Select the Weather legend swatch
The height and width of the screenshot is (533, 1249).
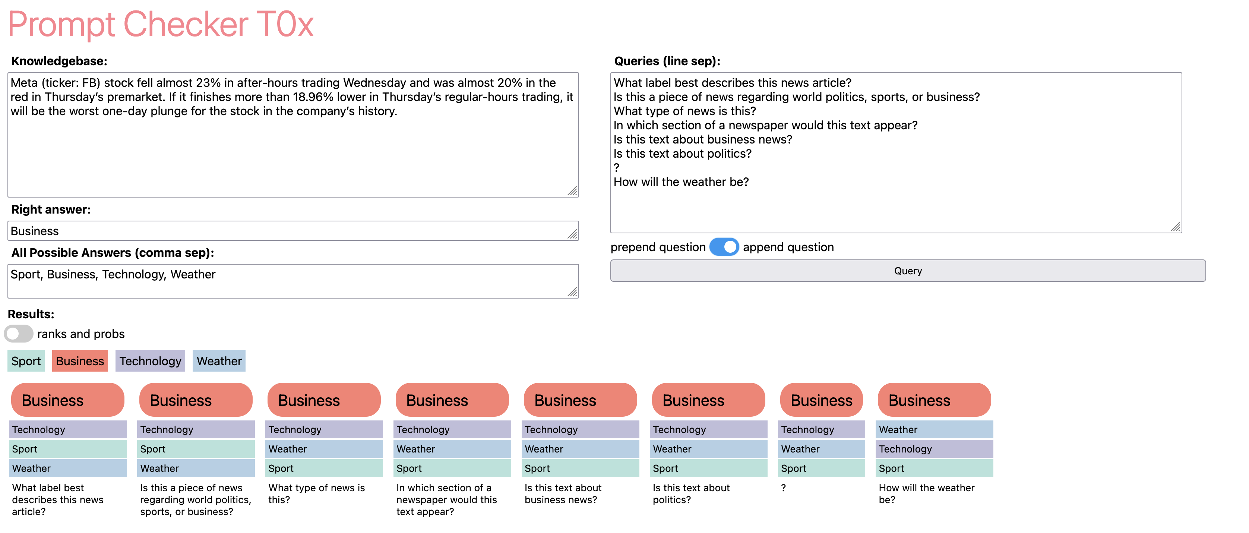(219, 361)
